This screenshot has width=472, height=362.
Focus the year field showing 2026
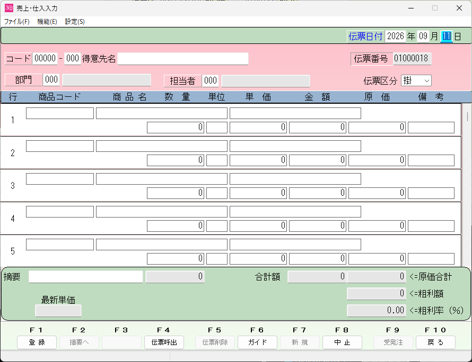tap(396, 37)
